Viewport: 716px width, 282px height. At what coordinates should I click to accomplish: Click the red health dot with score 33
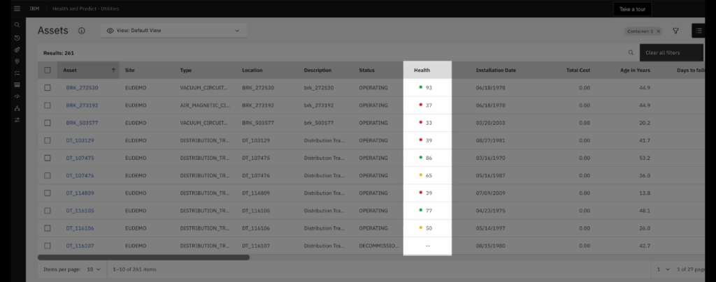[420, 122]
